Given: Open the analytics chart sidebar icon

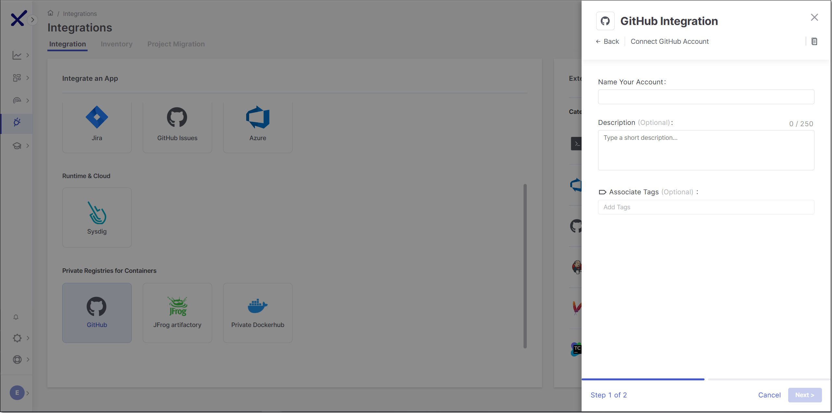Looking at the screenshot, I should pyautogui.click(x=17, y=55).
